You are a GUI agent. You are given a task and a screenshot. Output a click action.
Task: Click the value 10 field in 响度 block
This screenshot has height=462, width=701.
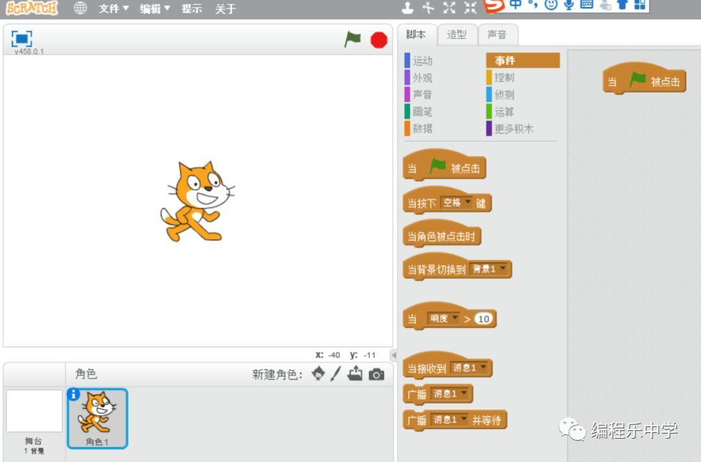pos(484,319)
